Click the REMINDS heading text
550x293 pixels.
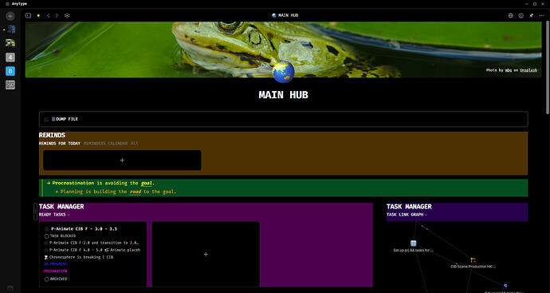pos(52,135)
